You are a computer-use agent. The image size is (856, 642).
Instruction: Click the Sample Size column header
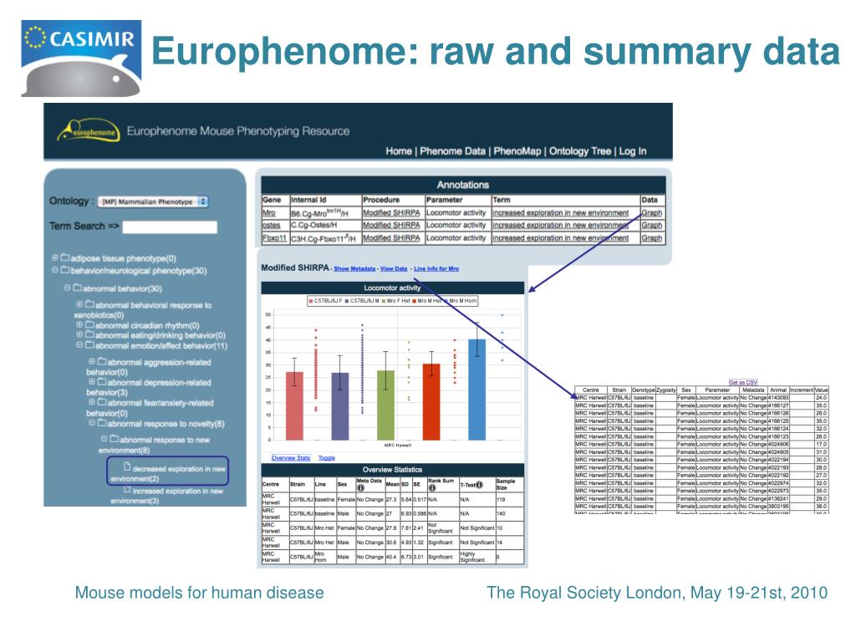(x=509, y=484)
